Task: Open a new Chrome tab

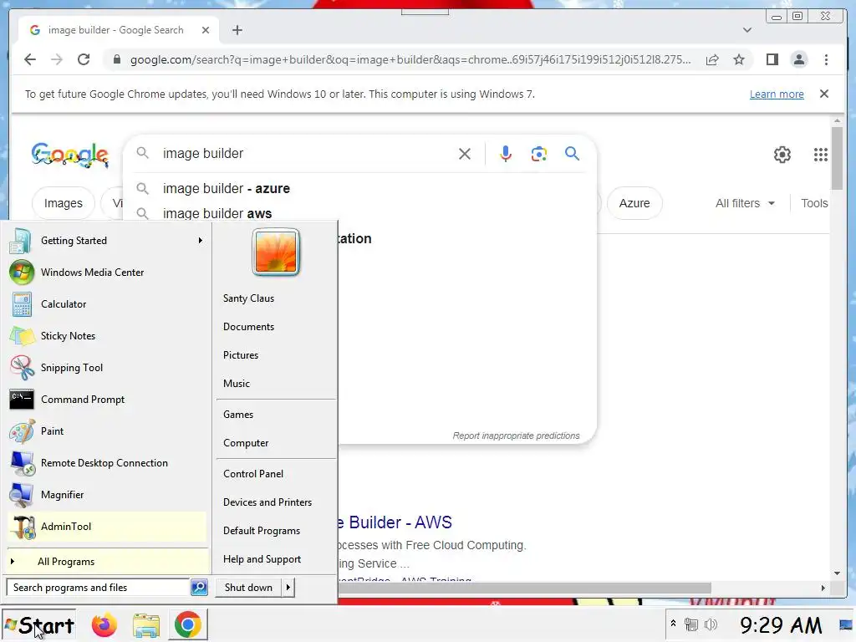Action: (237, 30)
